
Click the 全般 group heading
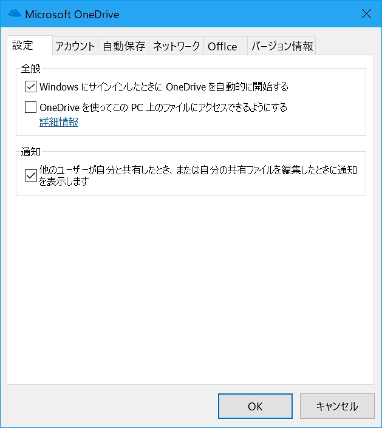pos(31,69)
